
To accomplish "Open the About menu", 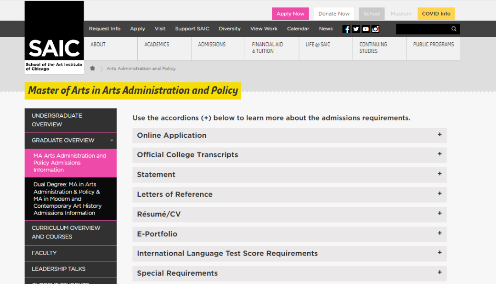I will click(111, 48).
